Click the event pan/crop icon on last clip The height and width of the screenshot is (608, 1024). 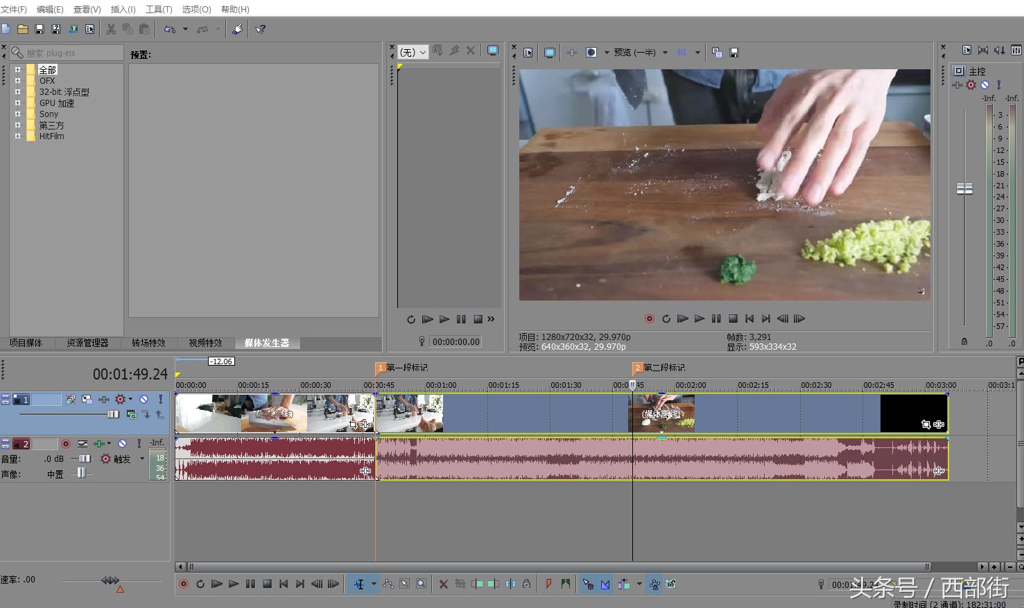926,424
